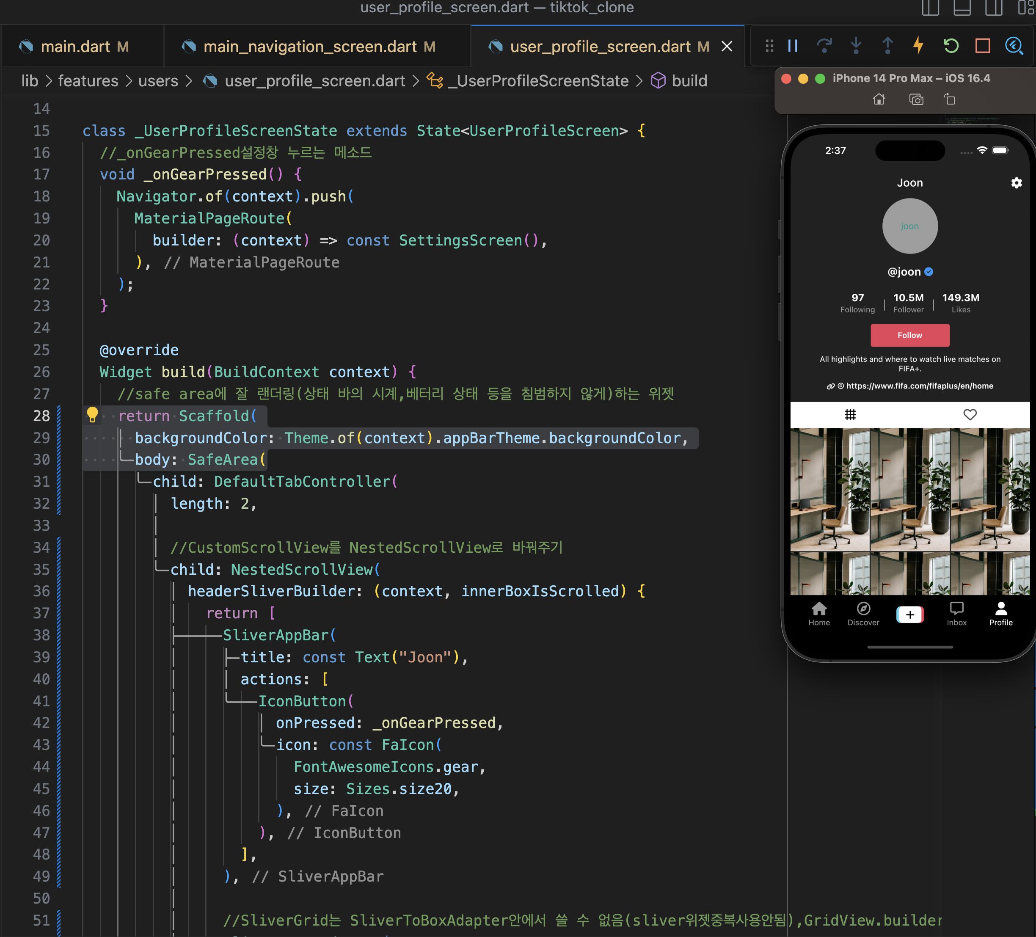Click the debug Step Over icon
This screenshot has width=1036, height=937.
[824, 46]
